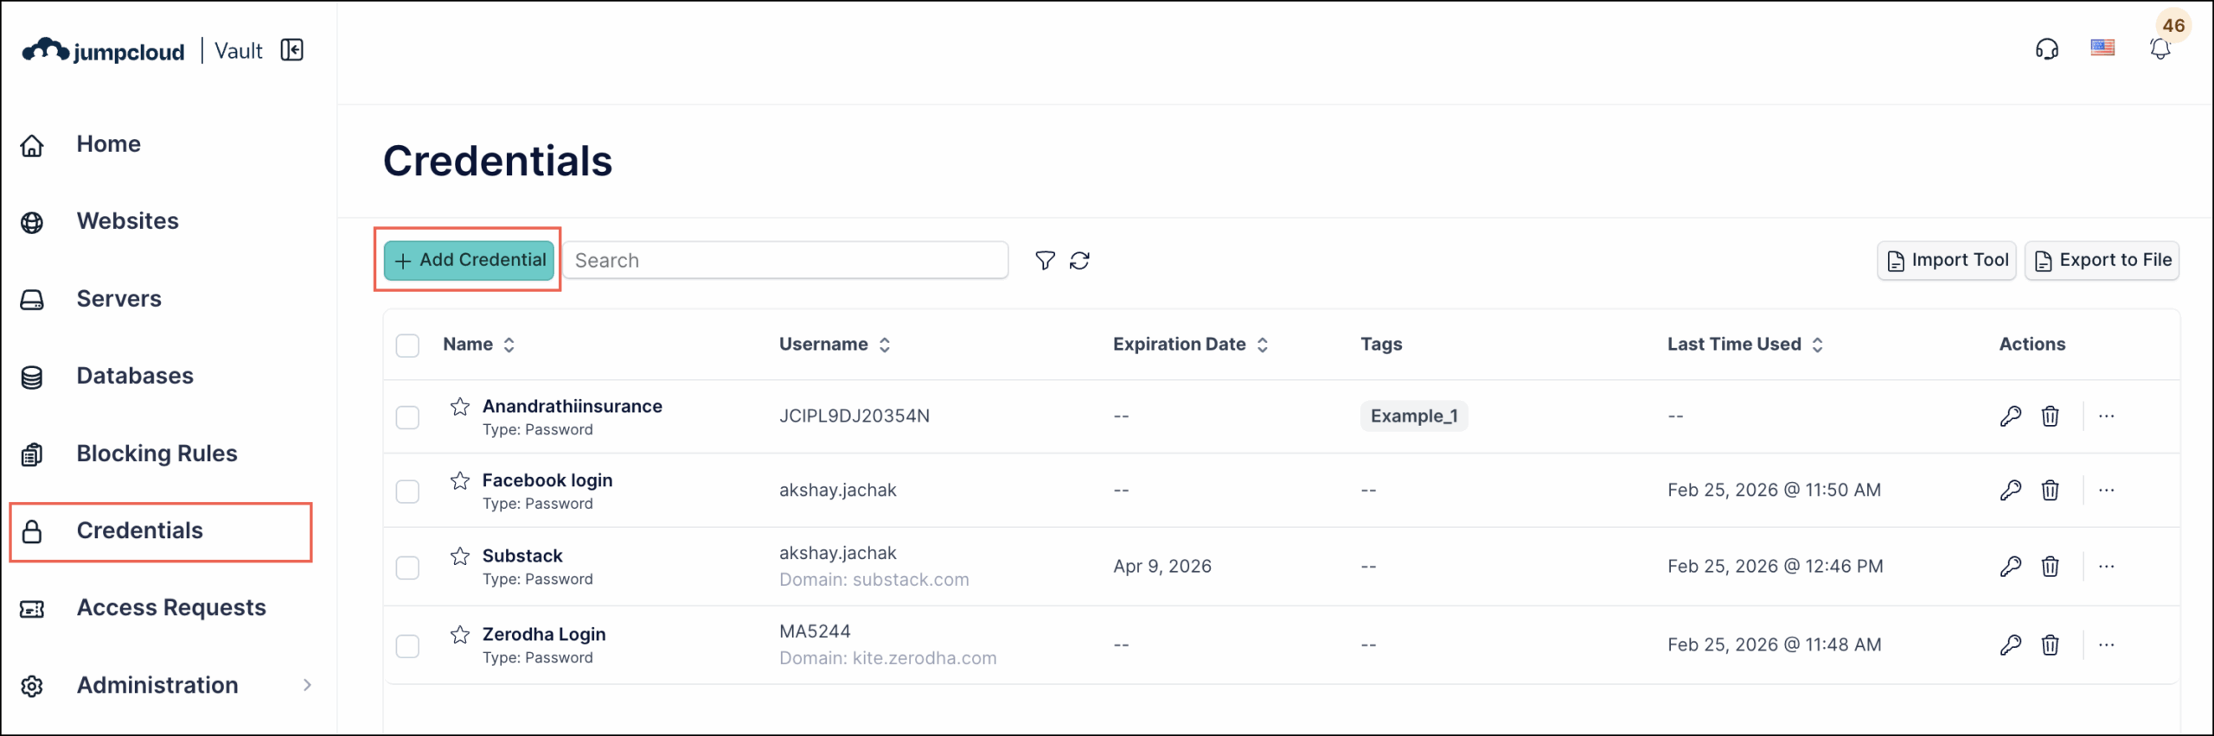Viewport: 2214px width, 736px height.
Task: Delete Facebook login via trash icon
Action: [2050, 491]
